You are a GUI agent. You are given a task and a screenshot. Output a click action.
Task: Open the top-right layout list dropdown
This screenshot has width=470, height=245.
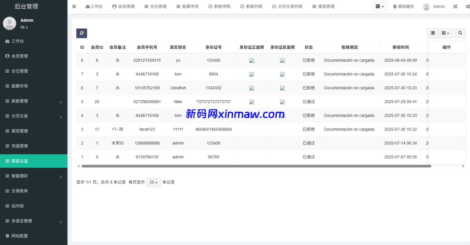tap(380, 6)
